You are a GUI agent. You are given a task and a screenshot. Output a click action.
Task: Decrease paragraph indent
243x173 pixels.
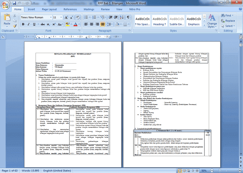point(110,17)
